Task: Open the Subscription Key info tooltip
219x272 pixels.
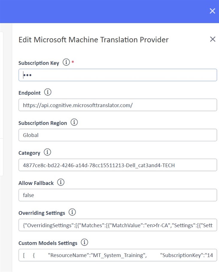Action: pyautogui.click(x=66, y=63)
